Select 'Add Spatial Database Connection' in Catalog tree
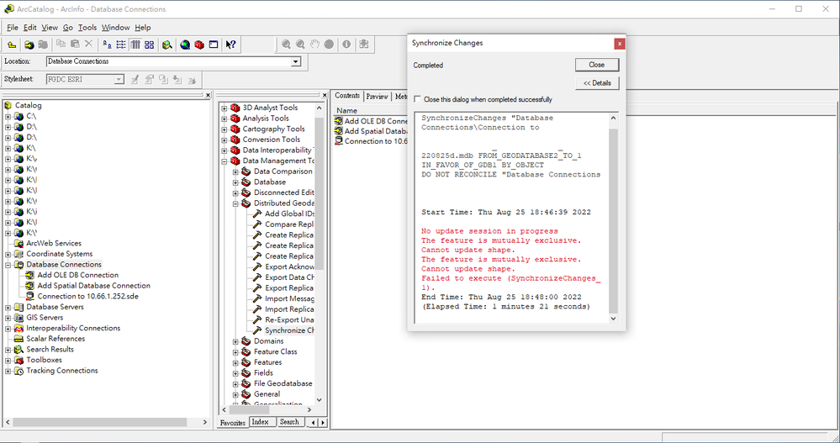This screenshot has height=443, width=840. (93, 286)
